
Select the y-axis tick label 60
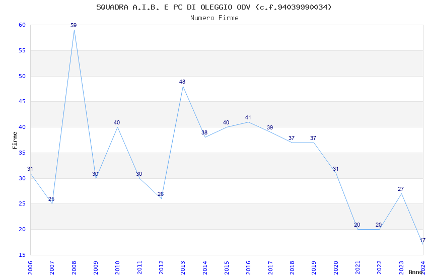22,25
